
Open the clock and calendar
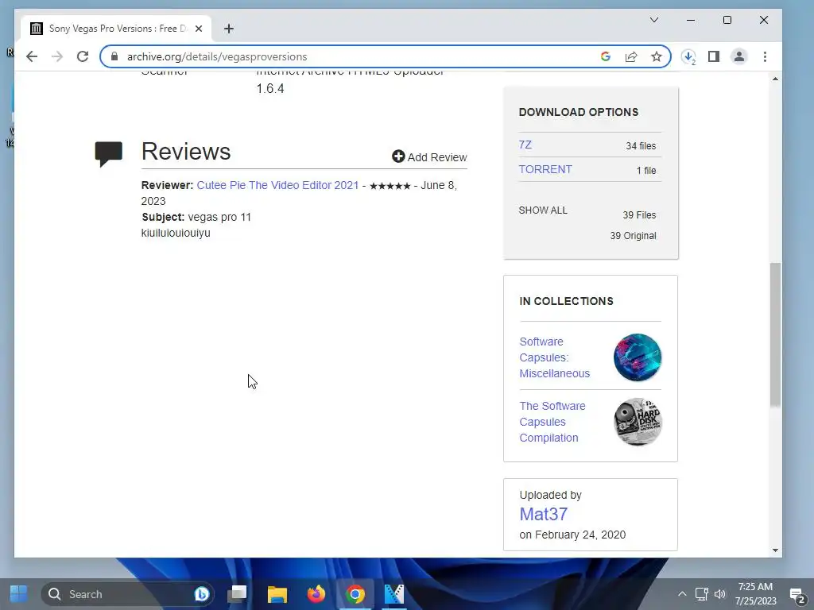click(755, 594)
